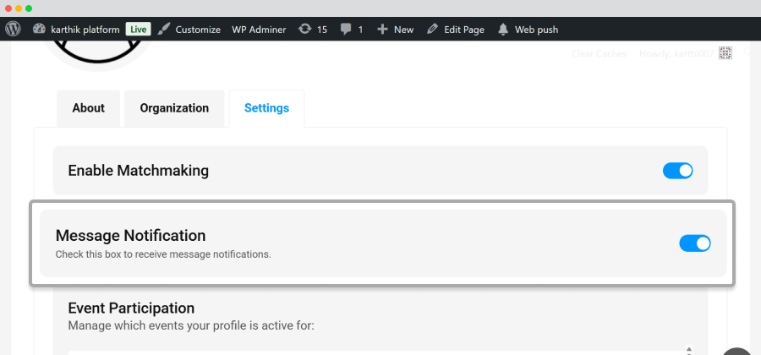Click the New content link
Image resolution: width=761 pixels, height=355 pixels.
pyautogui.click(x=404, y=30)
